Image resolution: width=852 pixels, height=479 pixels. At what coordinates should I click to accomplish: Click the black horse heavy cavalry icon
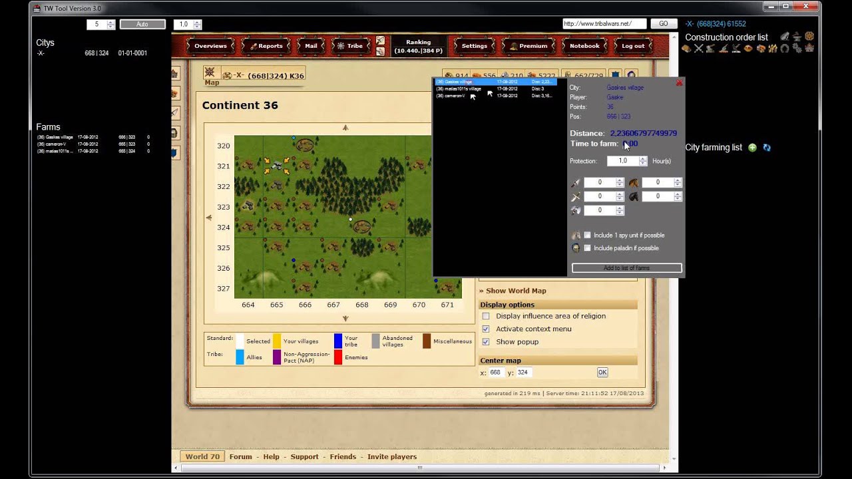[x=634, y=196]
